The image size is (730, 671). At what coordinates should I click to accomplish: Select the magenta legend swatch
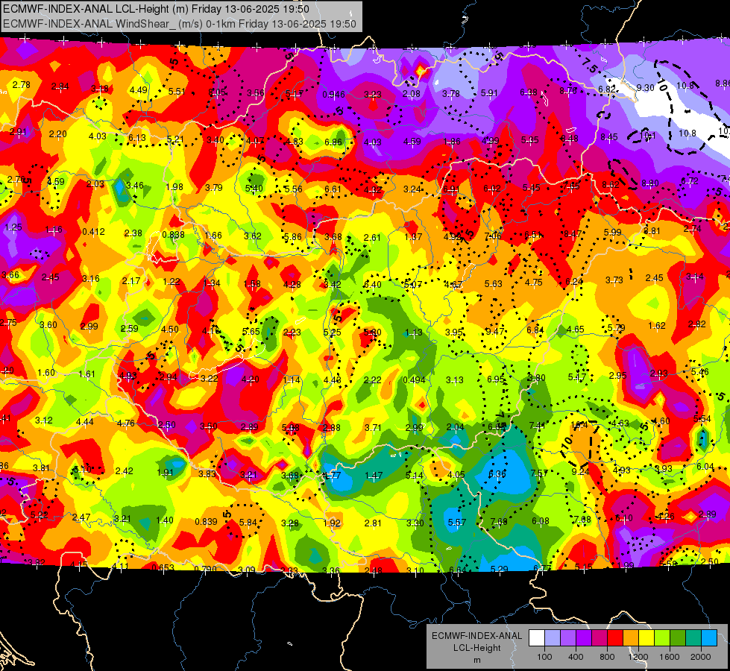(600, 638)
